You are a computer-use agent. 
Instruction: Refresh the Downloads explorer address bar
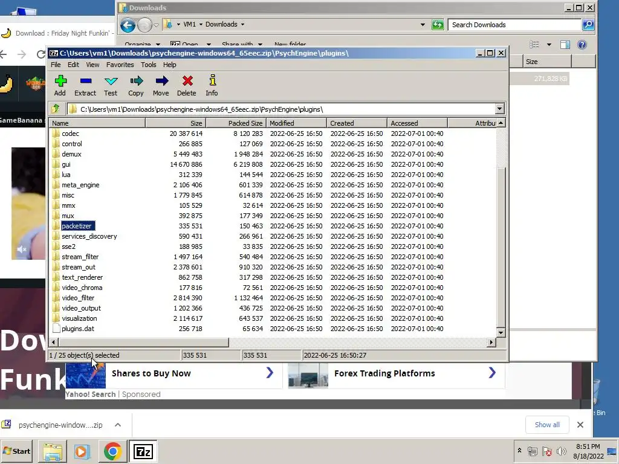[438, 25]
